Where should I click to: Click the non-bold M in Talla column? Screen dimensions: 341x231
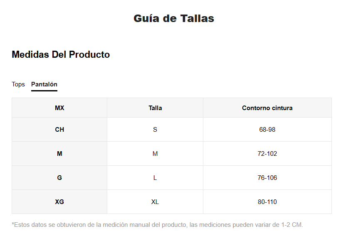pyautogui.click(x=155, y=154)
